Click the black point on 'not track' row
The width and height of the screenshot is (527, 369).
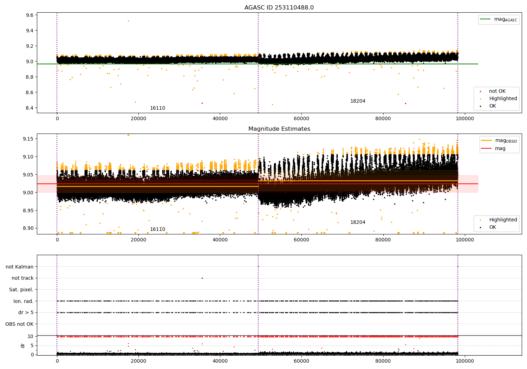pos(202,278)
